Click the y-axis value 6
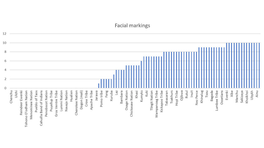 [x=5, y=61]
